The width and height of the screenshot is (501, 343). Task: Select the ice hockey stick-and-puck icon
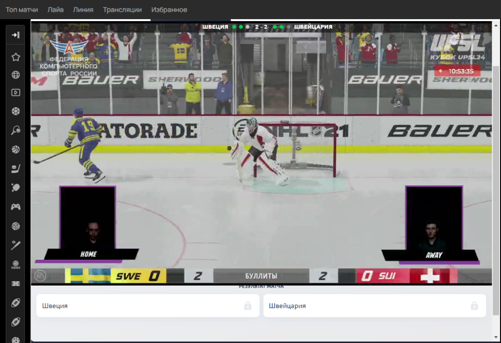(x=16, y=169)
